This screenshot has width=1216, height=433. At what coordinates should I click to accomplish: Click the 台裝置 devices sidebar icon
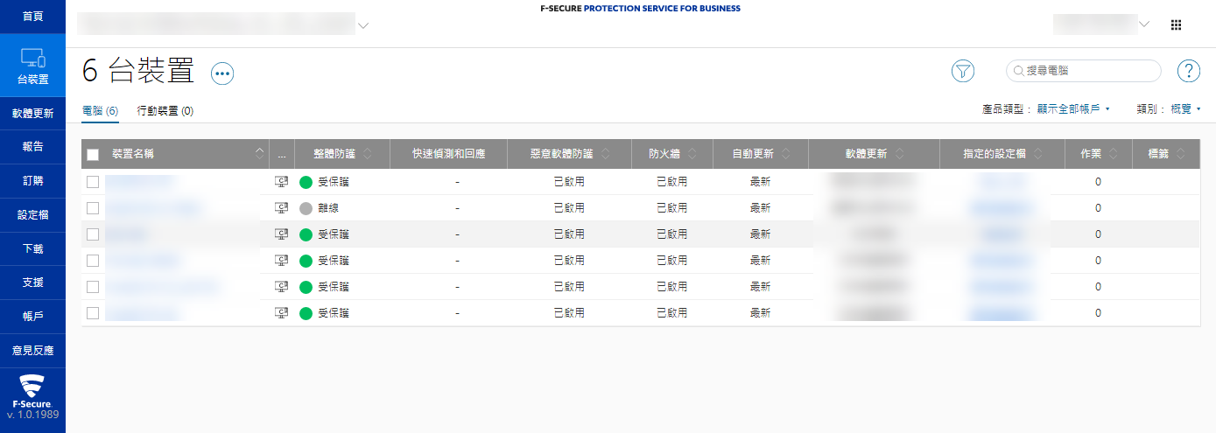(x=32, y=66)
